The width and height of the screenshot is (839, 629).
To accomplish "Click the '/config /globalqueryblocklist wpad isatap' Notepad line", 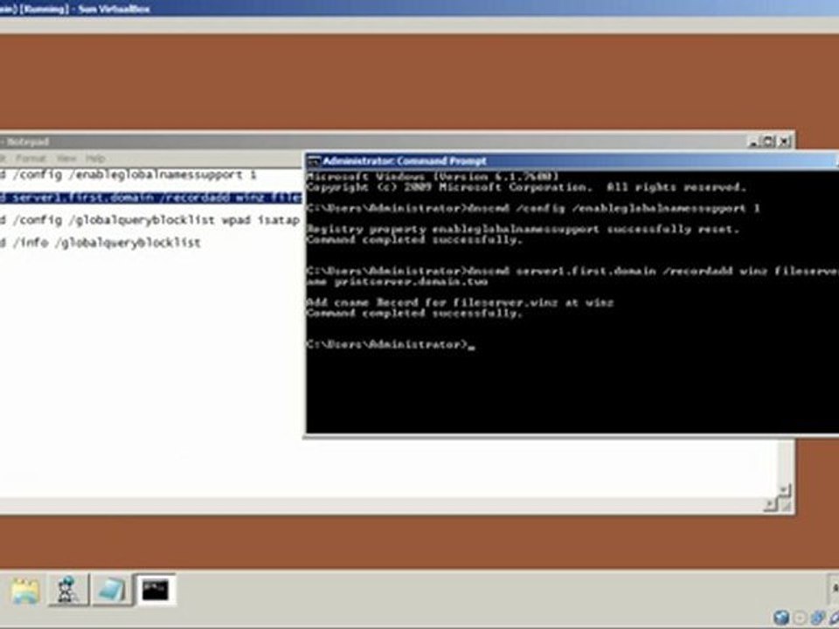I will [149, 220].
